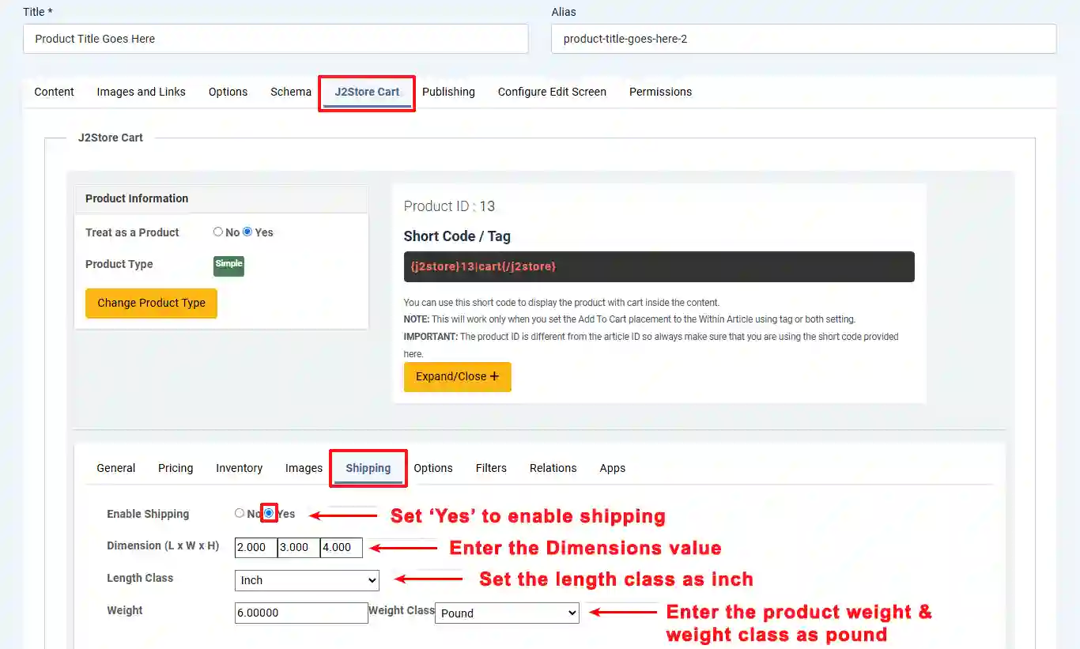Click the Expand/Close button
Image resolution: width=1080 pixels, height=649 pixels.
[458, 376]
